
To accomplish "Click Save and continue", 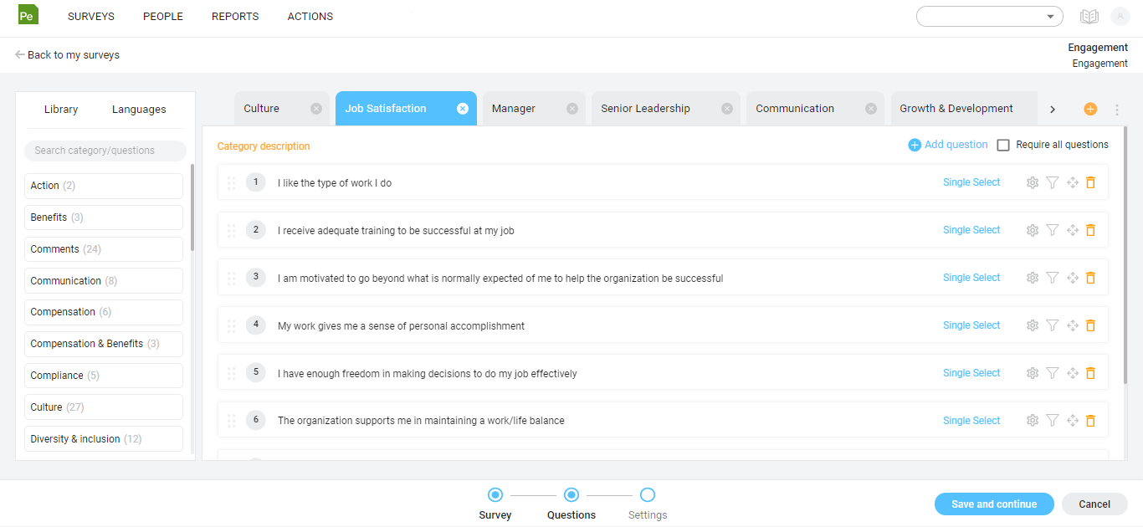I will pyautogui.click(x=994, y=504).
